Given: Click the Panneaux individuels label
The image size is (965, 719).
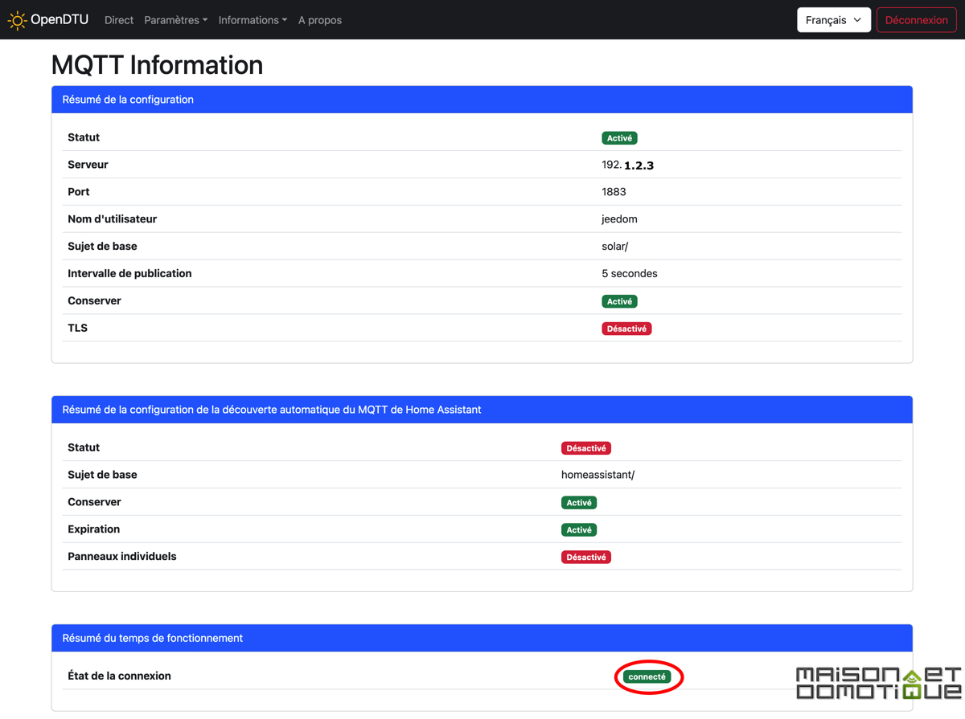Looking at the screenshot, I should click(121, 557).
